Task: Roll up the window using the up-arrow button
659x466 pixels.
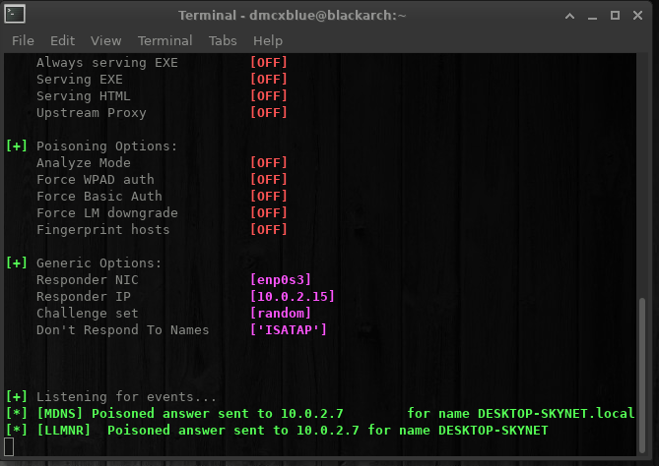Action: click(571, 16)
